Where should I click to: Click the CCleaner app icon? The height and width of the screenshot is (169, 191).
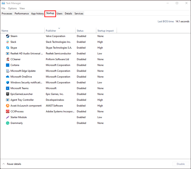click(8, 59)
